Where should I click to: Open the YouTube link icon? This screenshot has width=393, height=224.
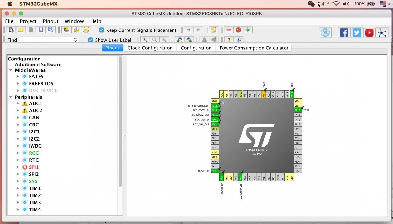[369, 33]
